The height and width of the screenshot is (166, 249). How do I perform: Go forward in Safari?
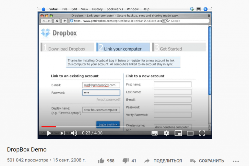(49, 21)
